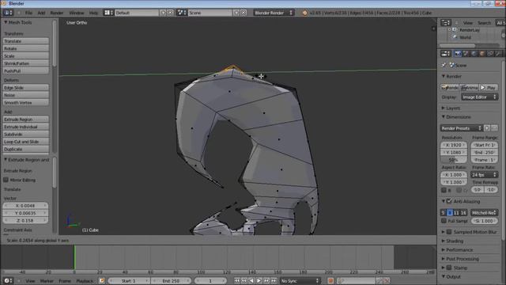Click the Subdivide button
Viewport: 506px width, 285px height.
26,134
